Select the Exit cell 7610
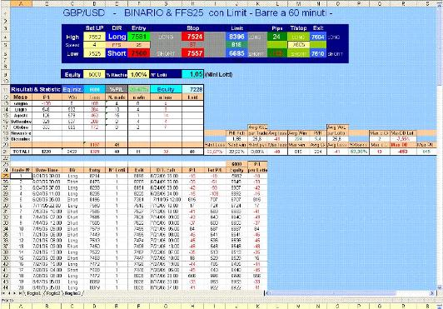The height and width of the screenshot is (309, 443). [318, 53]
